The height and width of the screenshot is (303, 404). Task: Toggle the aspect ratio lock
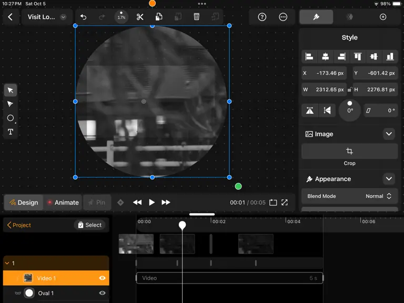(350, 89)
